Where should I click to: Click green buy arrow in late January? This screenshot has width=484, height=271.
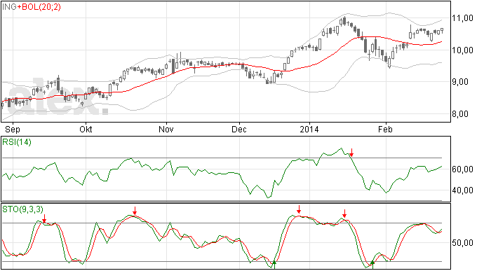[x=372, y=265]
